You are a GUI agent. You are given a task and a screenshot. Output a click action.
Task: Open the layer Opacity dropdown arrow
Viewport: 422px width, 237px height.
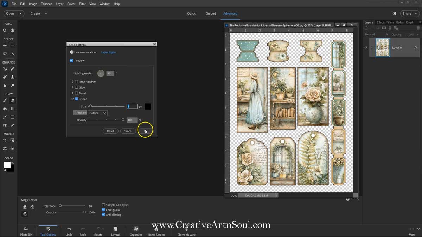point(418,34)
